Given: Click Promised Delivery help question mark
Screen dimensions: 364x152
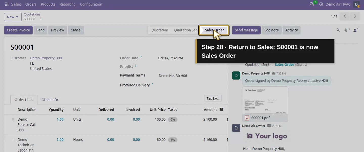Looking at the screenshot, I should [x=152, y=84].
